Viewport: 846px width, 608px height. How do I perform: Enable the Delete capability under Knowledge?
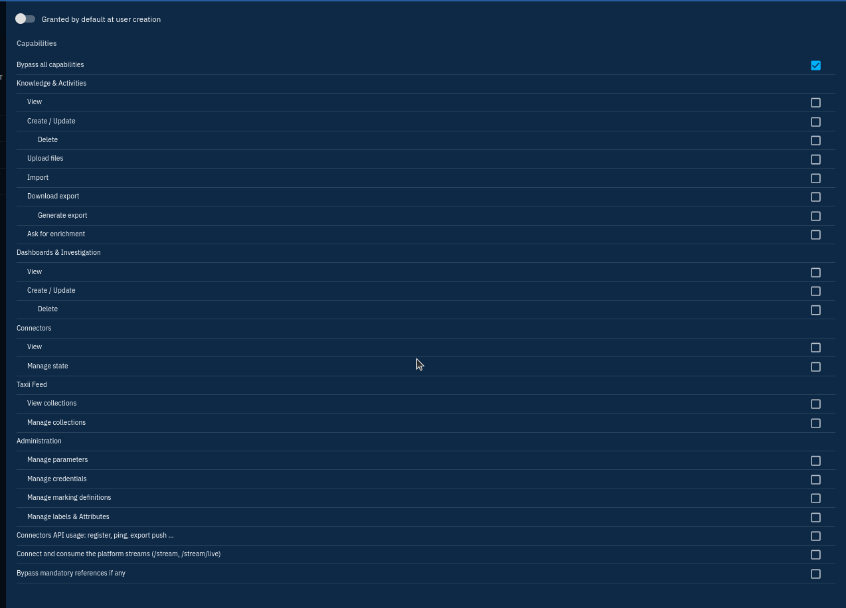click(x=815, y=140)
